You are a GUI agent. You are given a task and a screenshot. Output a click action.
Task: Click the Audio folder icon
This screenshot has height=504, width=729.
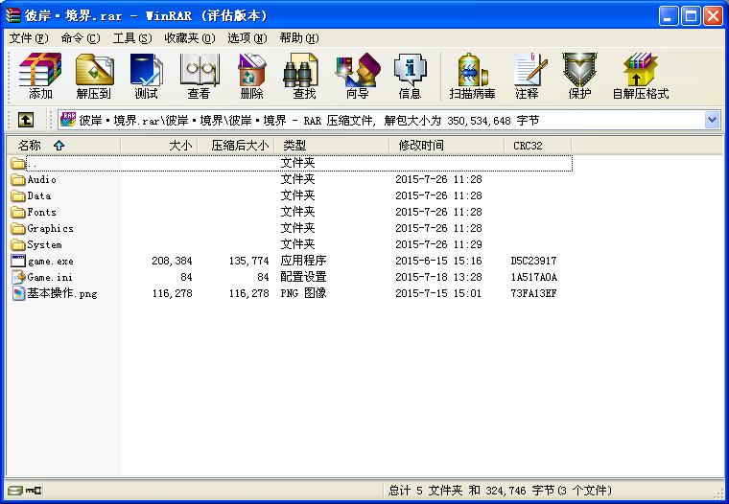[x=18, y=180]
